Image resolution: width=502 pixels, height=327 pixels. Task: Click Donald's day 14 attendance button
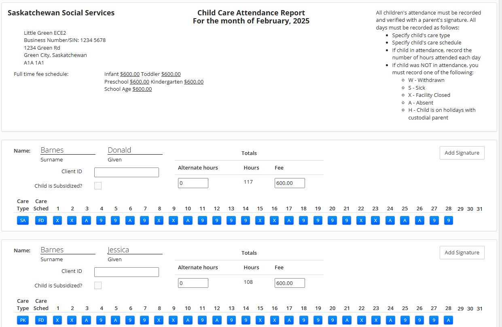246,220
